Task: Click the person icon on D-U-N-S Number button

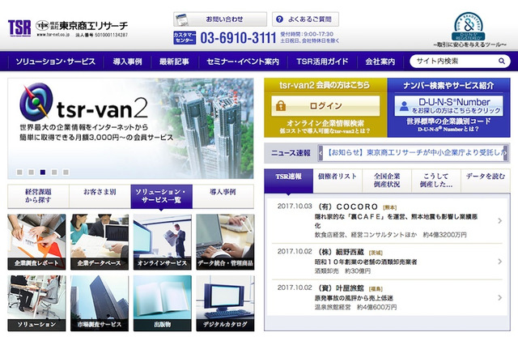Action: pyautogui.click(x=404, y=106)
